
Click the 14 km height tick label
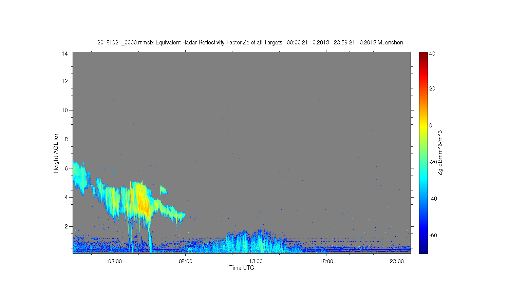point(65,54)
